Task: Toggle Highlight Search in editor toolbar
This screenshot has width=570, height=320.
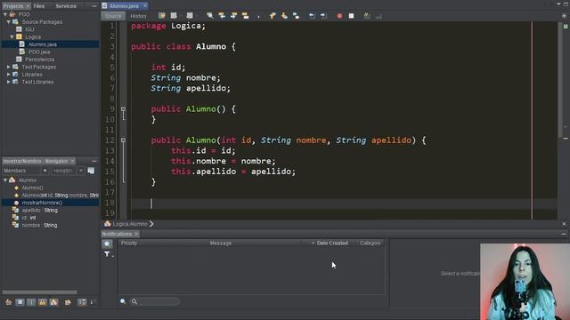Action: [246, 16]
